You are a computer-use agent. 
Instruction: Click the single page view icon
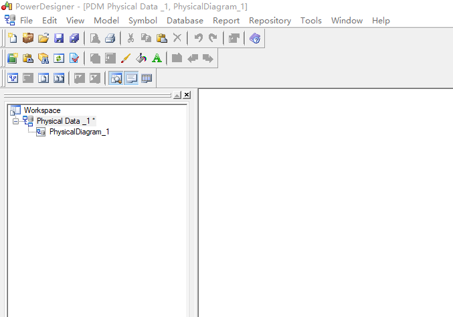click(43, 78)
